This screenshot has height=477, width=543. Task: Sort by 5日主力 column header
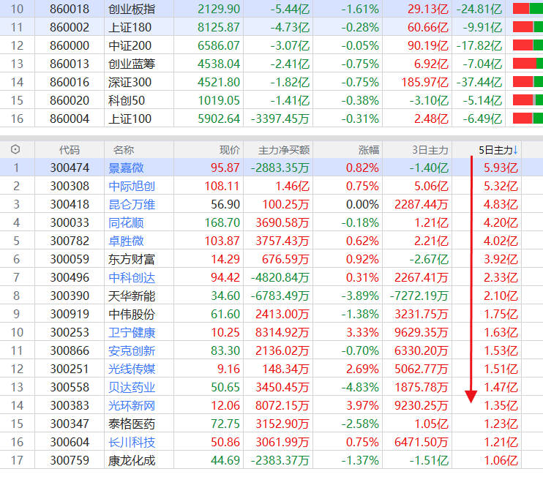click(x=498, y=150)
